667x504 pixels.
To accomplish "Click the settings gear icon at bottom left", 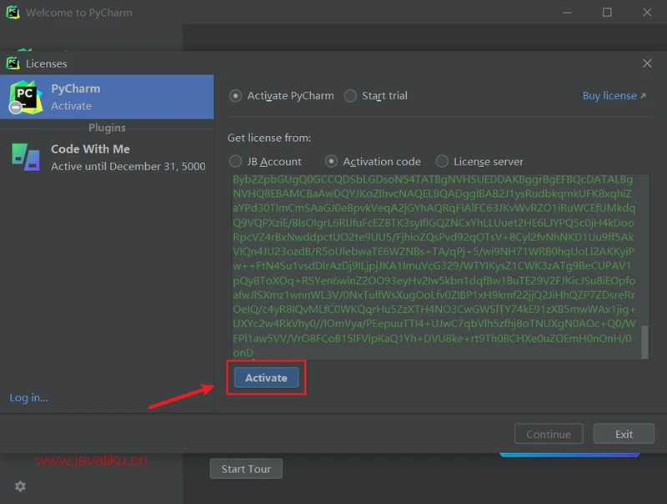I will tap(20, 486).
